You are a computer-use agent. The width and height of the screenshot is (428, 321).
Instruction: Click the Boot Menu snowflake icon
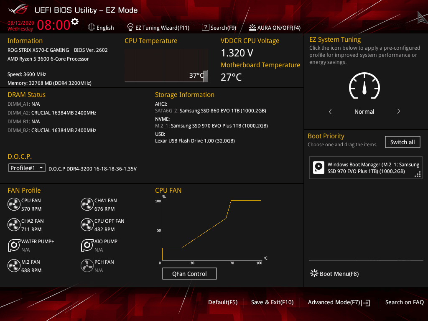tap(314, 273)
